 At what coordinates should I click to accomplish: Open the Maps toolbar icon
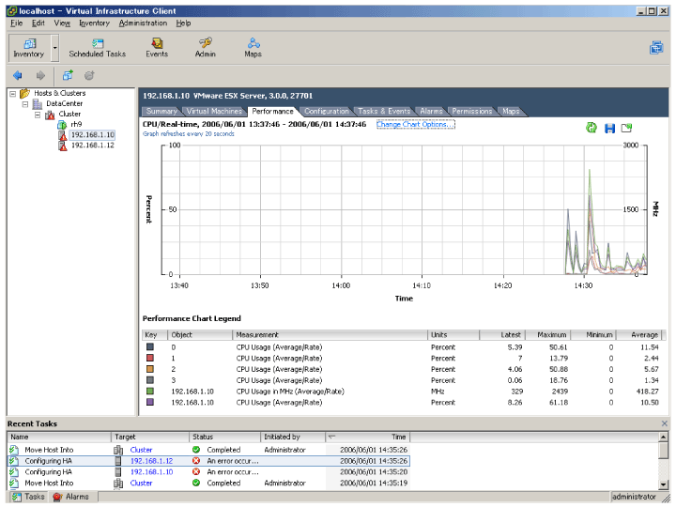click(x=253, y=48)
